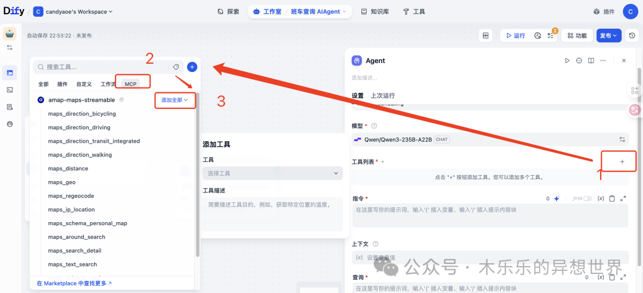Open the API access terminal icon

click(x=10, y=90)
